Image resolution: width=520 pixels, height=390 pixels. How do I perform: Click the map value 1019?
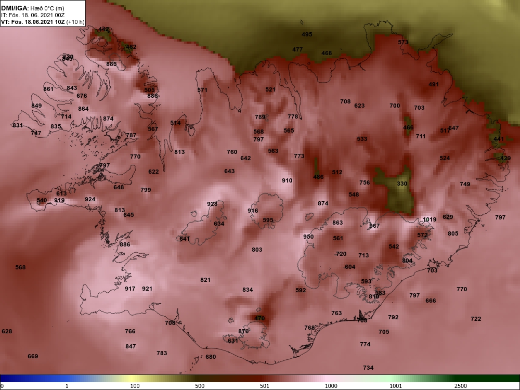[430, 219]
